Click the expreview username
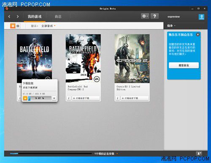The height and width of the screenshot is (163, 211). click(x=173, y=17)
